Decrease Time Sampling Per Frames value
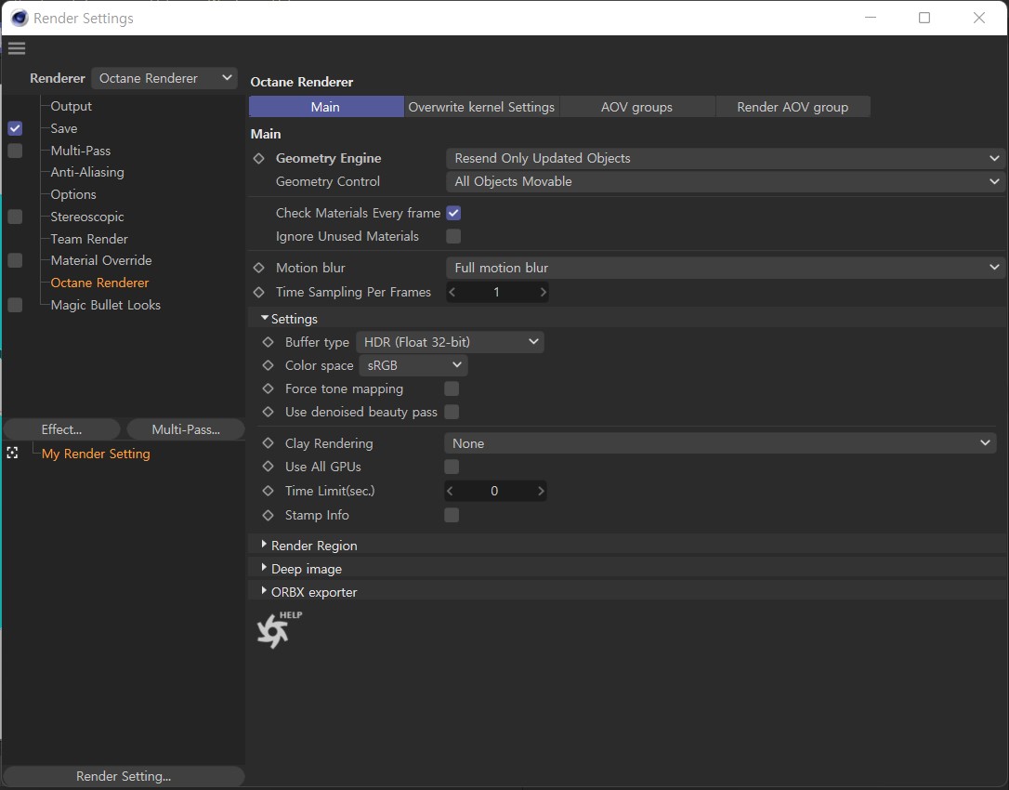This screenshot has height=790, width=1009. [x=452, y=293]
